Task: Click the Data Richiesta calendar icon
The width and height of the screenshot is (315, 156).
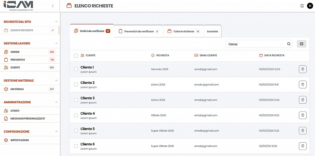Action: (261, 55)
